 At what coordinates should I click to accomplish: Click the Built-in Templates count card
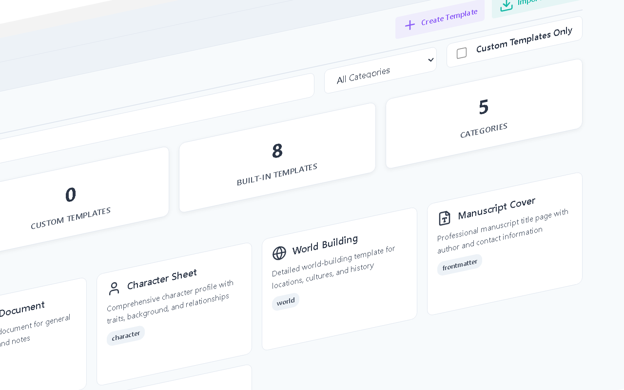277,157
